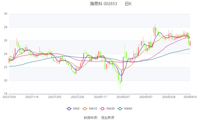Viewport: 198px width, 120px height.
Task: Toggle the MA5 series label text
Action: point(76,109)
